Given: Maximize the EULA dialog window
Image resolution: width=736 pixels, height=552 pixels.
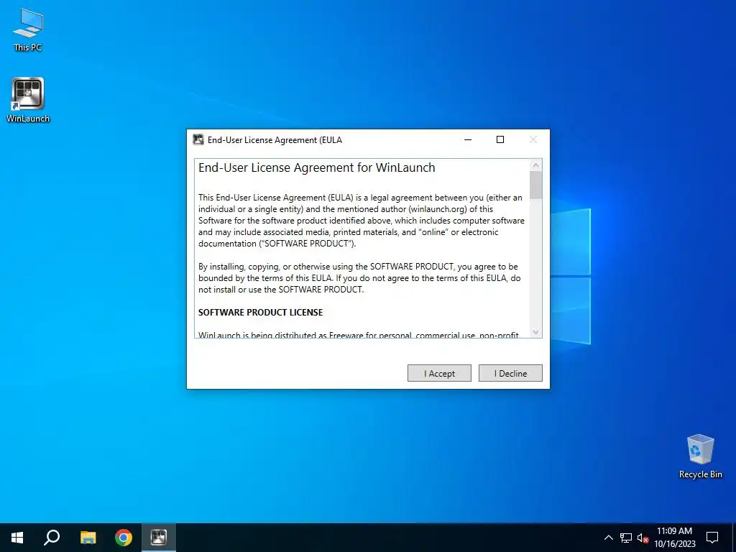Looking at the screenshot, I should (x=500, y=139).
